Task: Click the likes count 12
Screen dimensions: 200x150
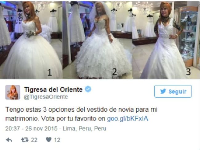Action: click(57, 140)
